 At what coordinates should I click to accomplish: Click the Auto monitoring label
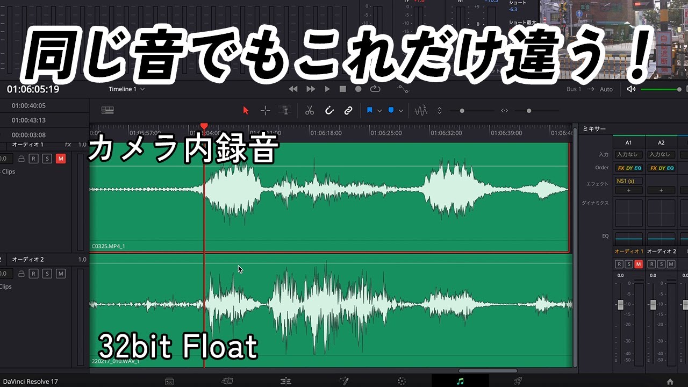coord(606,89)
